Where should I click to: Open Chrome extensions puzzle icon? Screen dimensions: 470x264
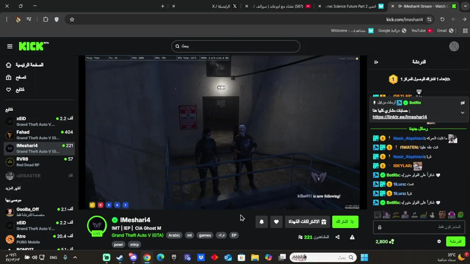pyautogui.click(x=46, y=19)
